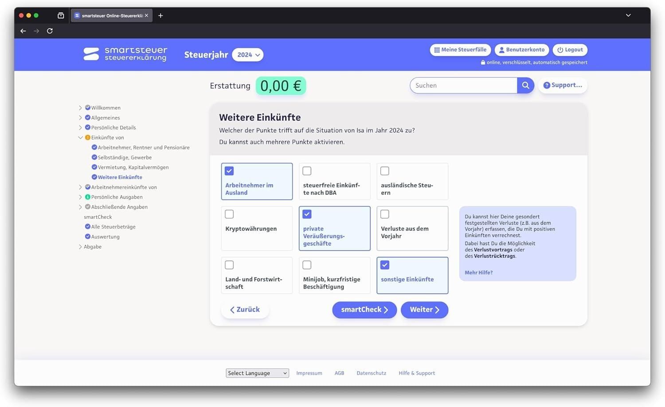The height and width of the screenshot is (407, 665).
Task: Select Vermietung, Kapitalvermögen in sidebar
Action: point(133,167)
